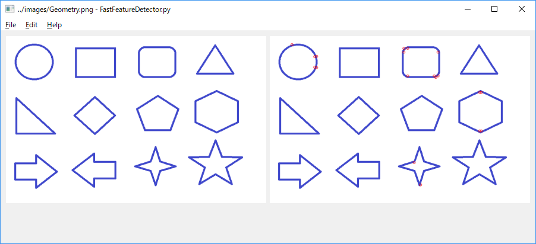
Task: Click the diamond in the left image
Action: (x=94, y=115)
